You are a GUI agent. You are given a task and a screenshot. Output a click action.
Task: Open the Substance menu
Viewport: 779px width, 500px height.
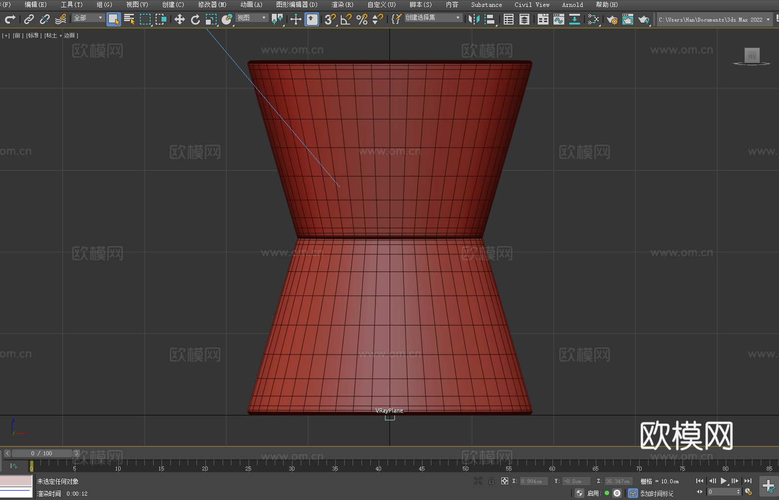coord(487,4)
